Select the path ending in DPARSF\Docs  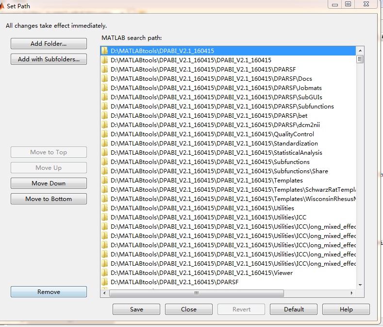coord(228,79)
